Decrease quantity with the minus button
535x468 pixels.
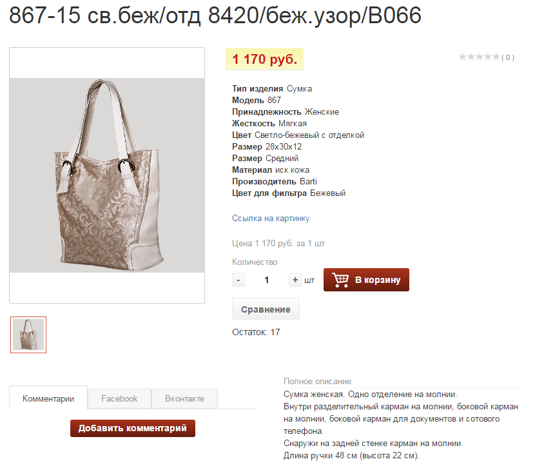coord(238,280)
